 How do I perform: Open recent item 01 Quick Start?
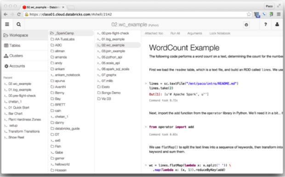point(17,108)
